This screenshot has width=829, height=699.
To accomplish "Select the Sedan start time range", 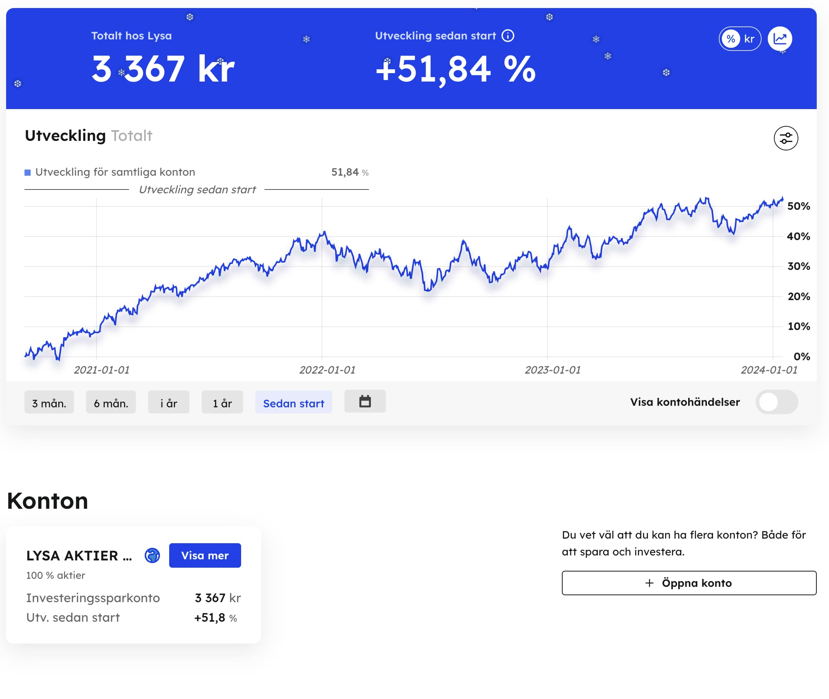I will [294, 403].
